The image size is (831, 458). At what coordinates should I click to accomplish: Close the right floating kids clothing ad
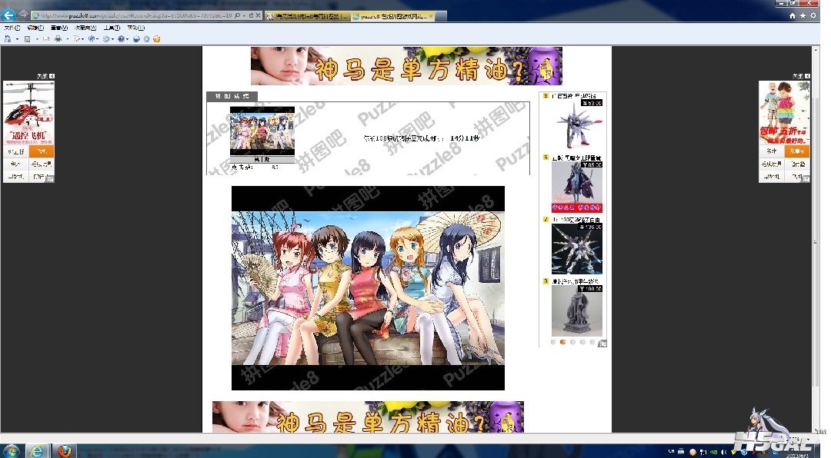point(807,76)
